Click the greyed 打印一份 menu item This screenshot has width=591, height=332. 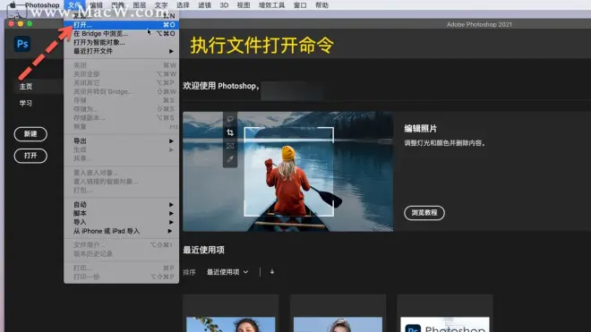(x=122, y=277)
